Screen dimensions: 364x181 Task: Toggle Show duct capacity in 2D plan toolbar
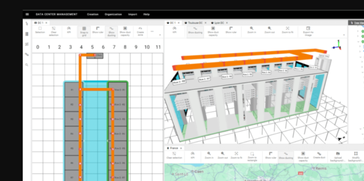(125, 31)
